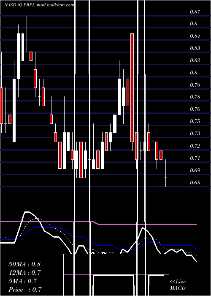
Task: Click the tallest red candlestick body
Action: pyautogui.click(x=132, y=88)
